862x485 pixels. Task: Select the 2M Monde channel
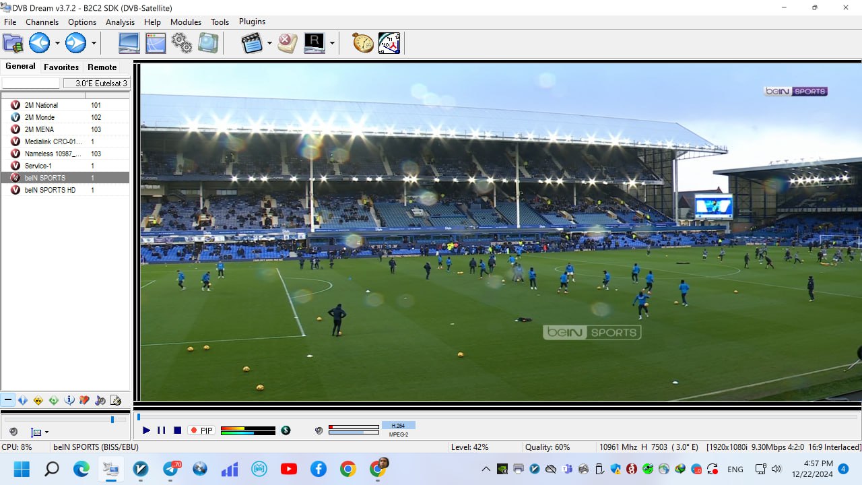pos(65,117)
